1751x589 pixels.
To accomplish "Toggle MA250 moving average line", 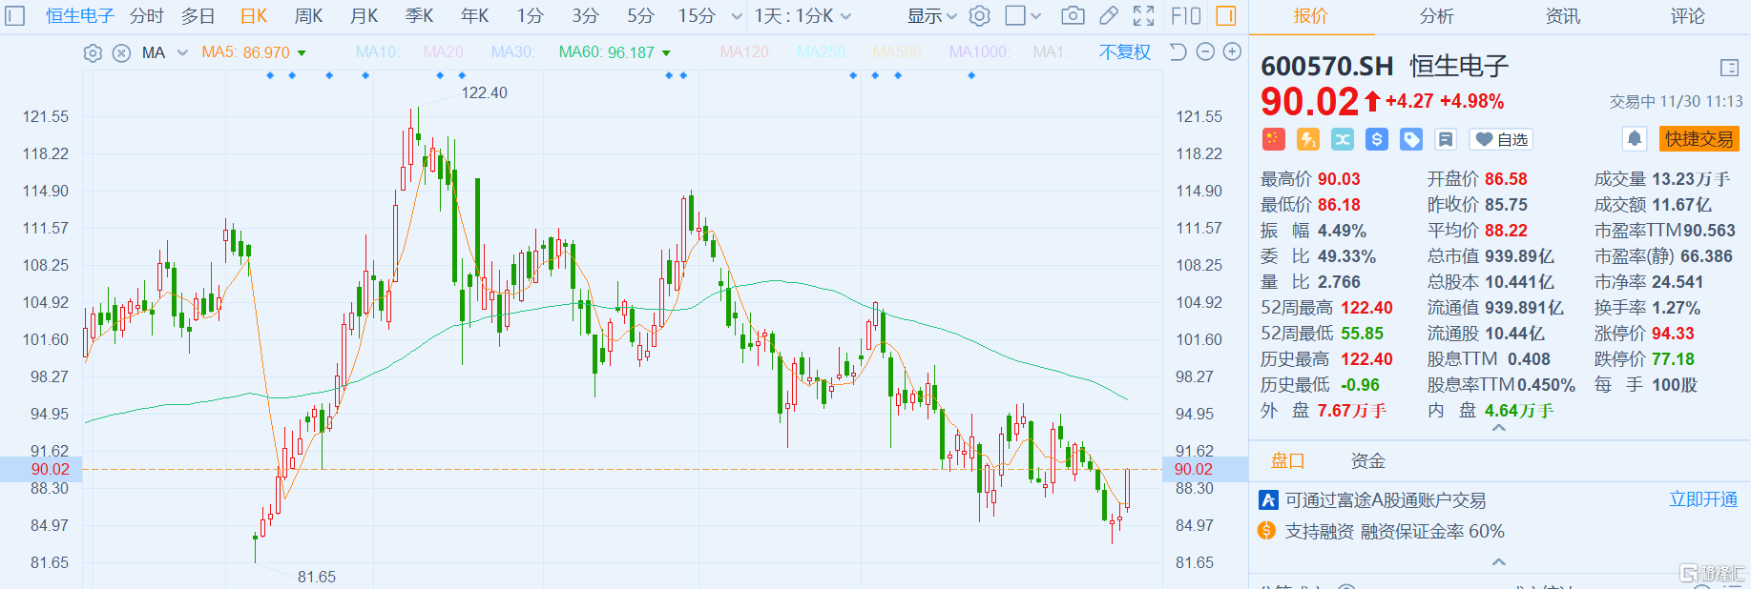I will point(823,51).
